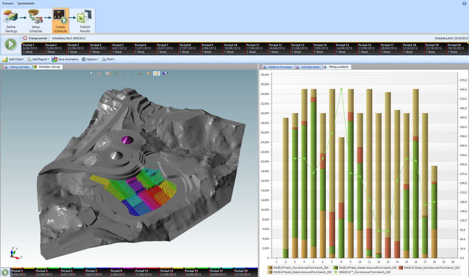
Task: Click the Change periods button
Action: pyautogui.click(x=35, y=38)
